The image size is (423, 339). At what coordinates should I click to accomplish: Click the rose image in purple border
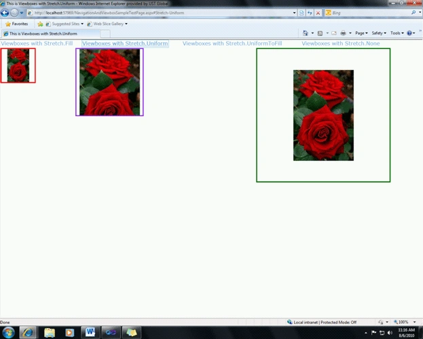(109, 82)
